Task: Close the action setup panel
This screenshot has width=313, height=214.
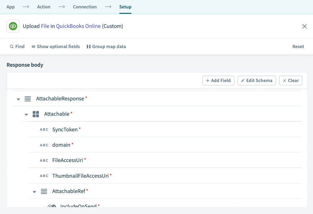Action: coord(305,26)
